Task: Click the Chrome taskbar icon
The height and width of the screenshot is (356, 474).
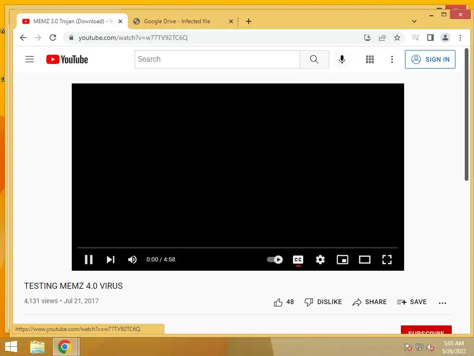Action: [65, 347]
